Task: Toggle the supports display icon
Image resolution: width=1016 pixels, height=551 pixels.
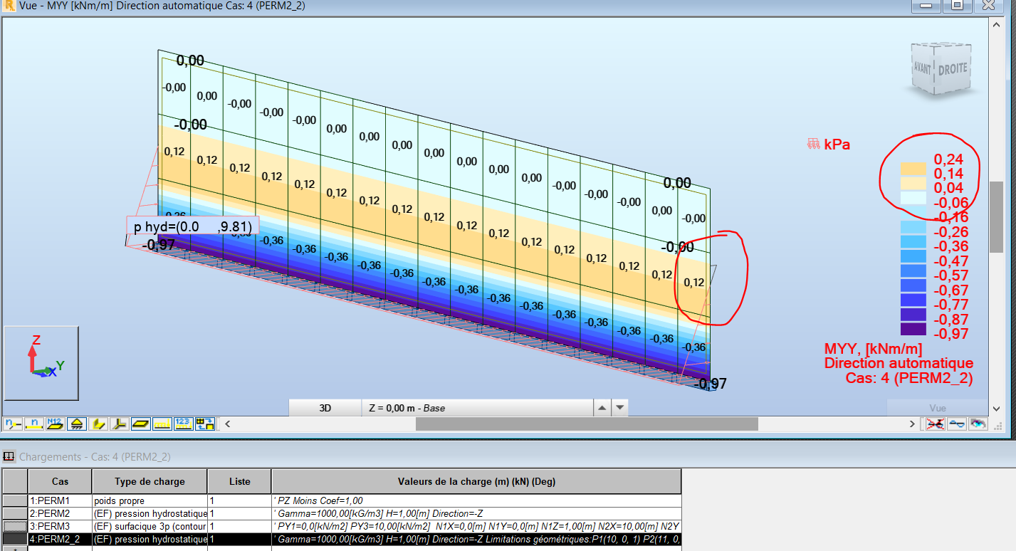Action: pyautogui.click(x=77, y=424)
